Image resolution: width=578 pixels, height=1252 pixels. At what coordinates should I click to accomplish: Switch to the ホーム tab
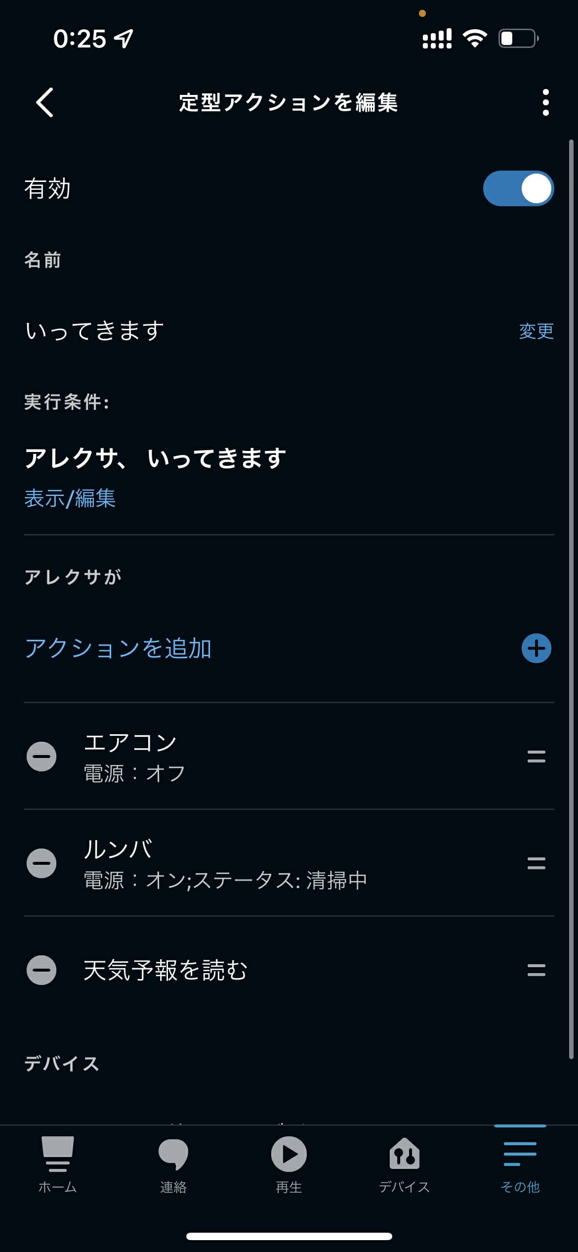(x=58, y=1165)
